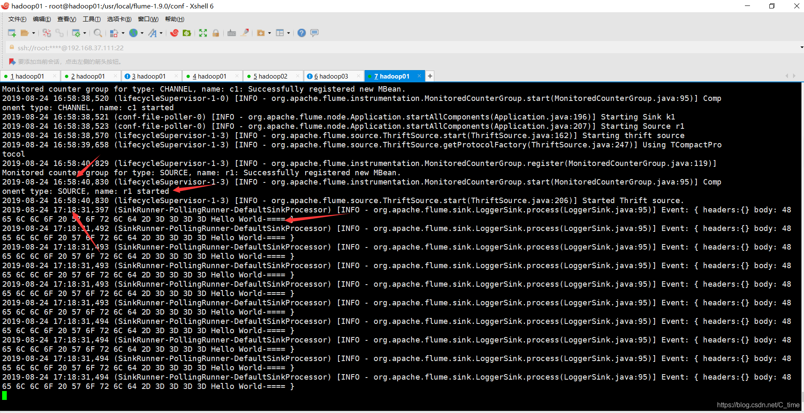Open the Font icon
The height and width of the screenshot is (413, 804).
pos(152,33)
